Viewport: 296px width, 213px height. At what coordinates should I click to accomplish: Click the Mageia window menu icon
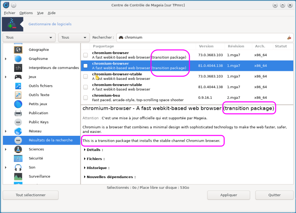6,5
